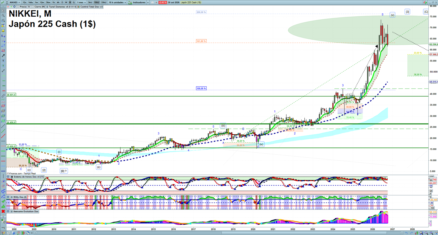Click the 10kU units button
This screenshot has height=235, width=438.
pos(97,2)
